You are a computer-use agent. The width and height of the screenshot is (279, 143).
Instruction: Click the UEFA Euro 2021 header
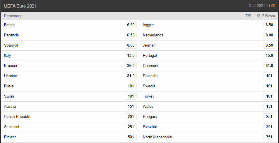coord(20,6)
